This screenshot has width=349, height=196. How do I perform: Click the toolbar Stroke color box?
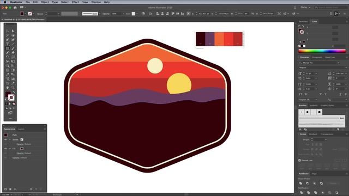point(11,97)
